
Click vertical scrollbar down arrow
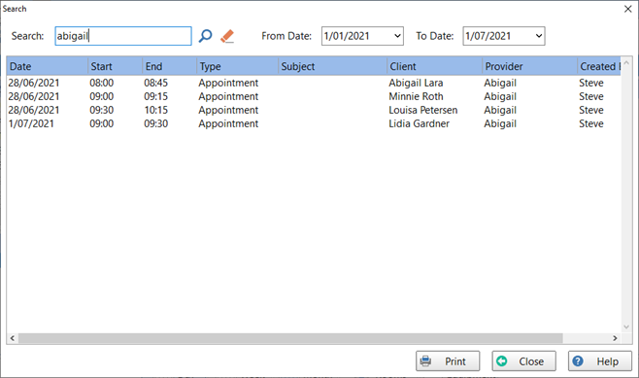[626, 327]
